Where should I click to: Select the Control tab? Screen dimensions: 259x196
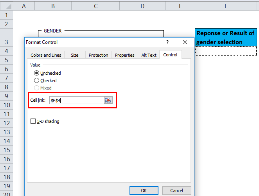tap(170, 55)
